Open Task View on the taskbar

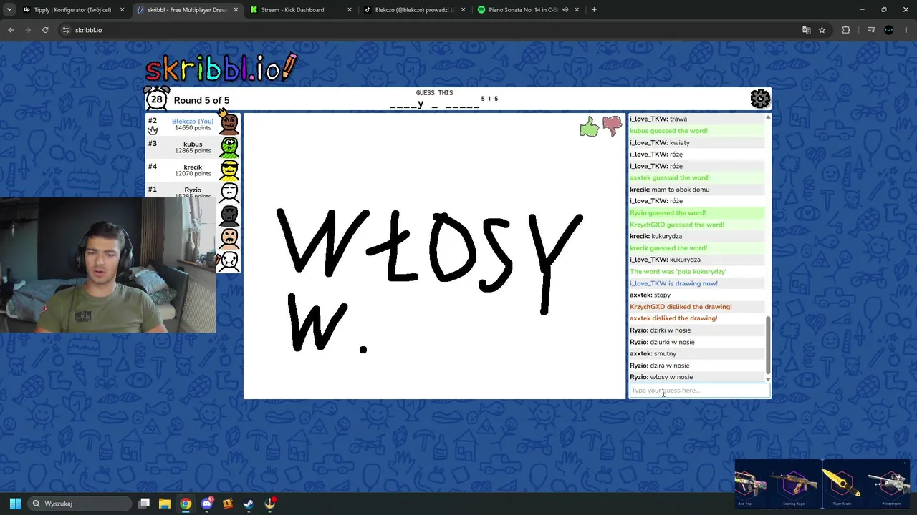[144, 504]
